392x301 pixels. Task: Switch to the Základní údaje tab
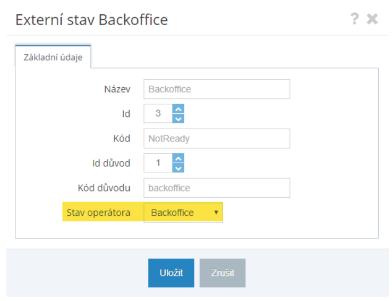tap(53, 57)
